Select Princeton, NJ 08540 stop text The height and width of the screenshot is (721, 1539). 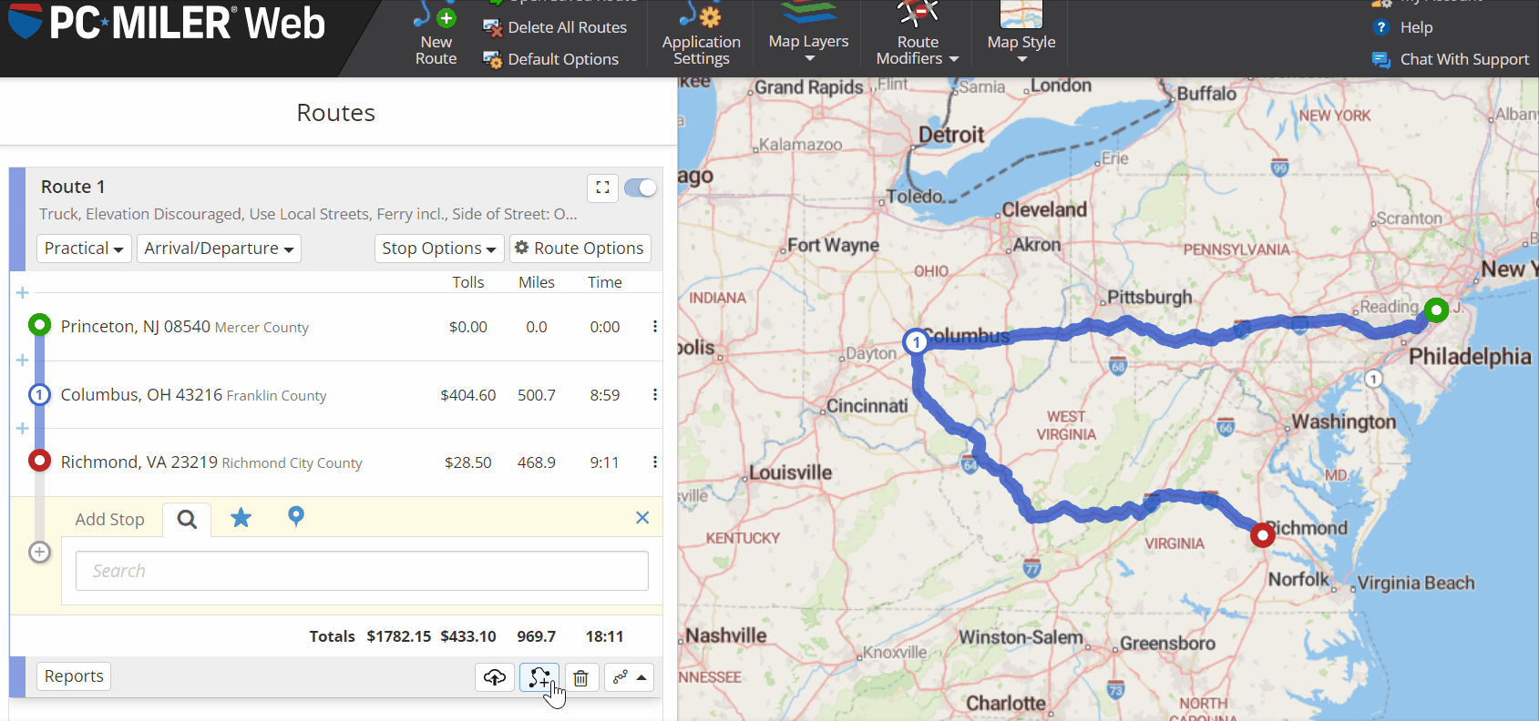(136, 327)
